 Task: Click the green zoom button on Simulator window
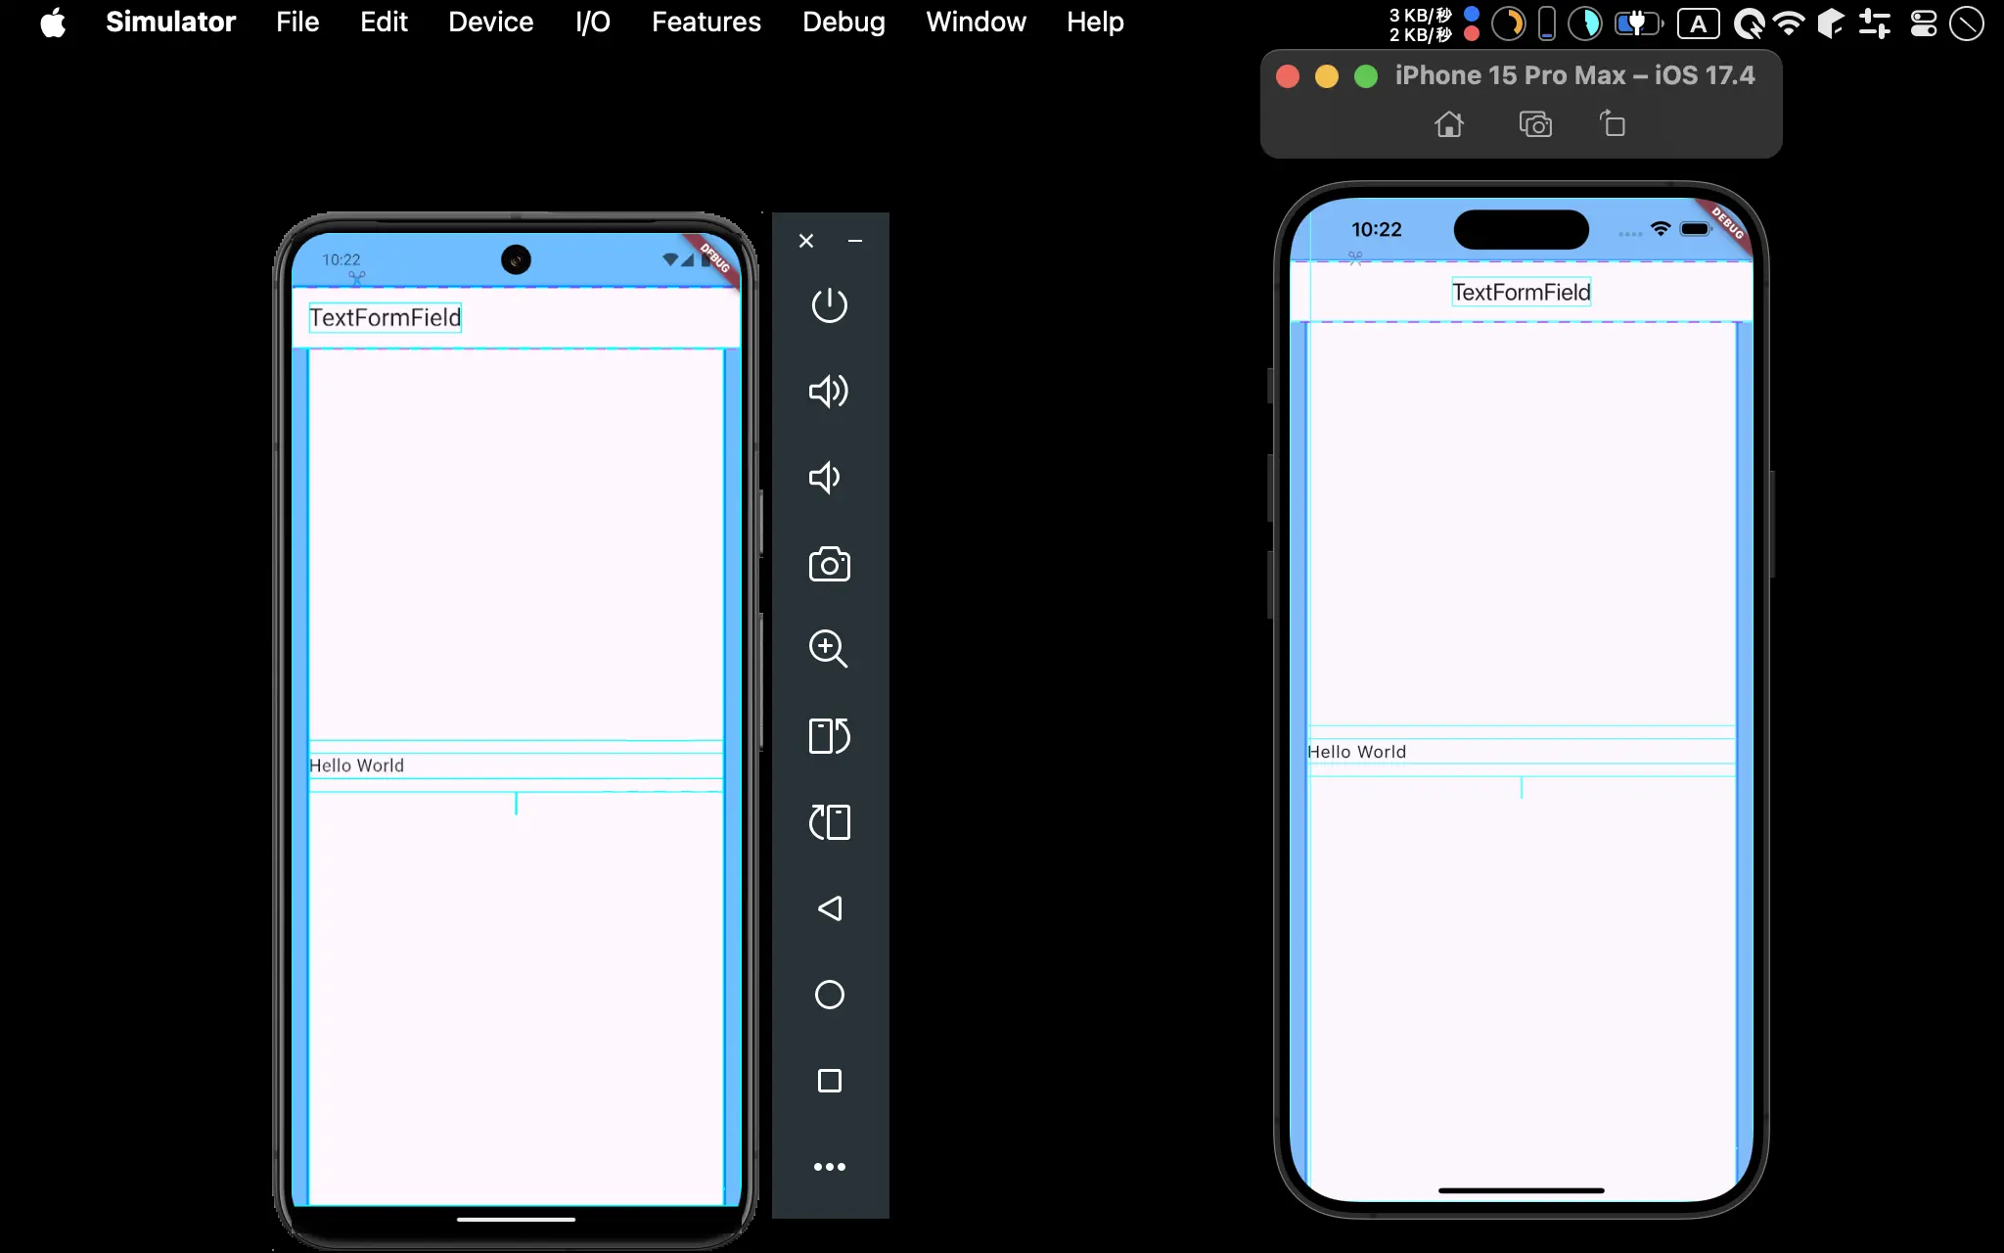coord(1366,76)
